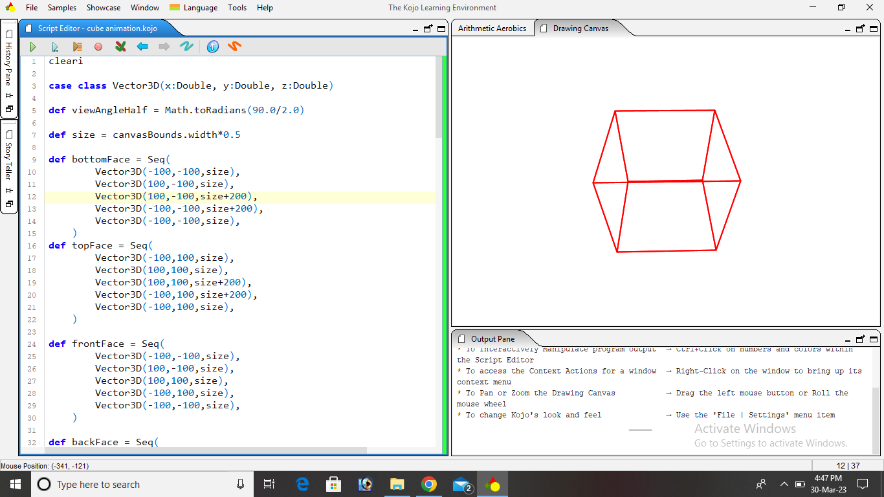Select the Drawing Canvas tab
This screenshot has width=884, height=497.
580,28
